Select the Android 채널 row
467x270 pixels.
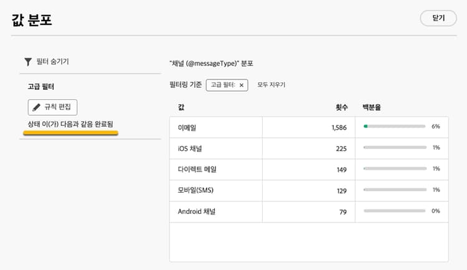[197, 211]
